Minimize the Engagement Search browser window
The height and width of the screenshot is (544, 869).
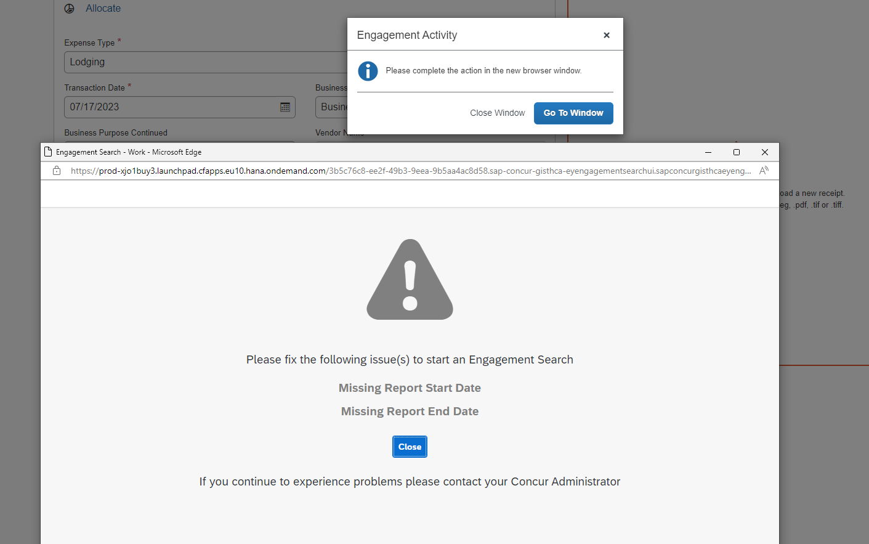708,152
